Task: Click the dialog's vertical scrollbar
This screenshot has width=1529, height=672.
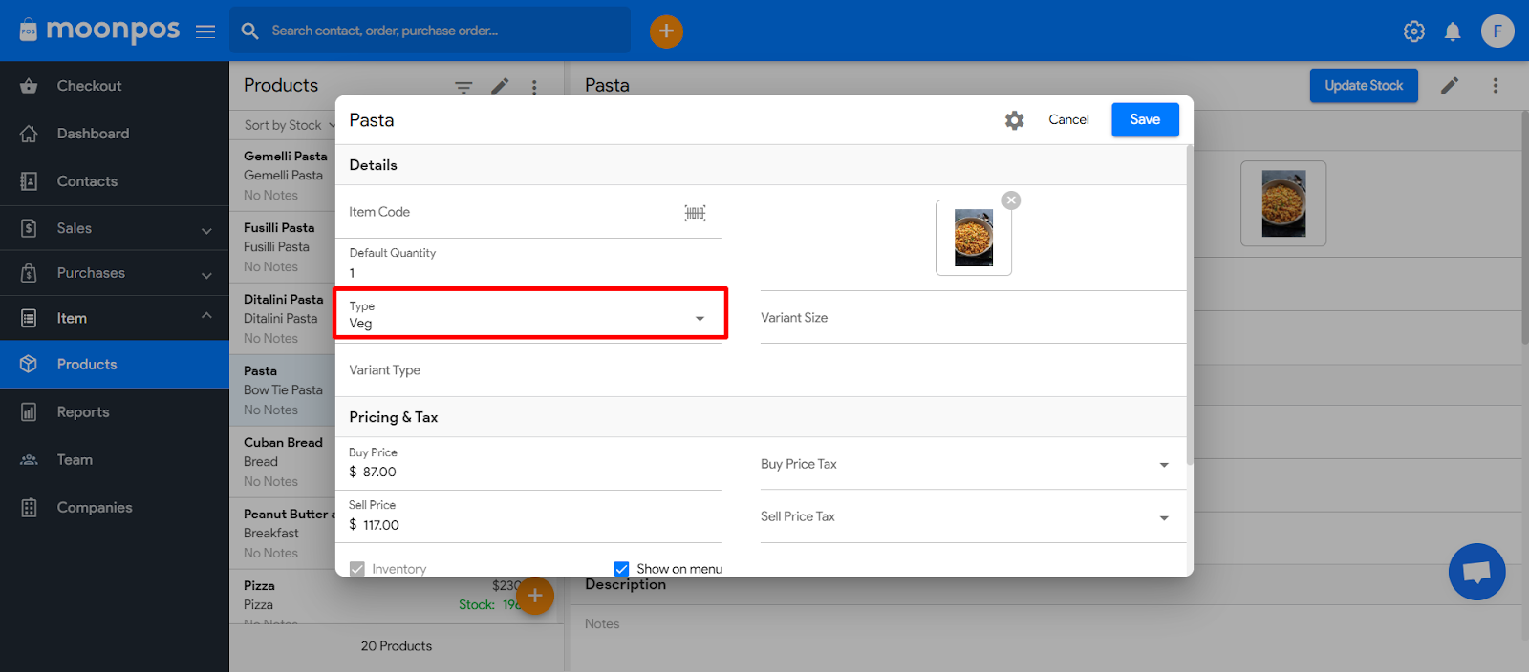Action: pyautogui.click(x=1190, y=305)
